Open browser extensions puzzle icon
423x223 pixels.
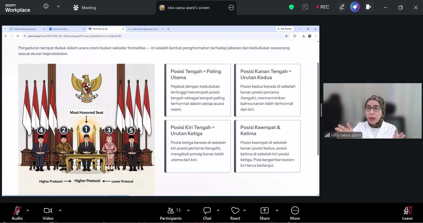point(295,36)
